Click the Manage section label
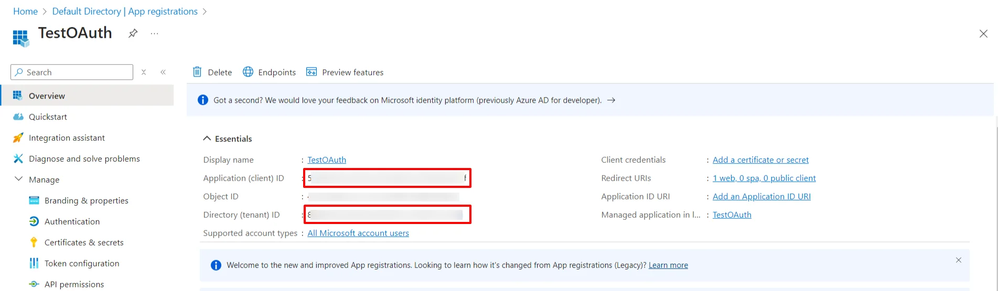 (x=44, y=180)
